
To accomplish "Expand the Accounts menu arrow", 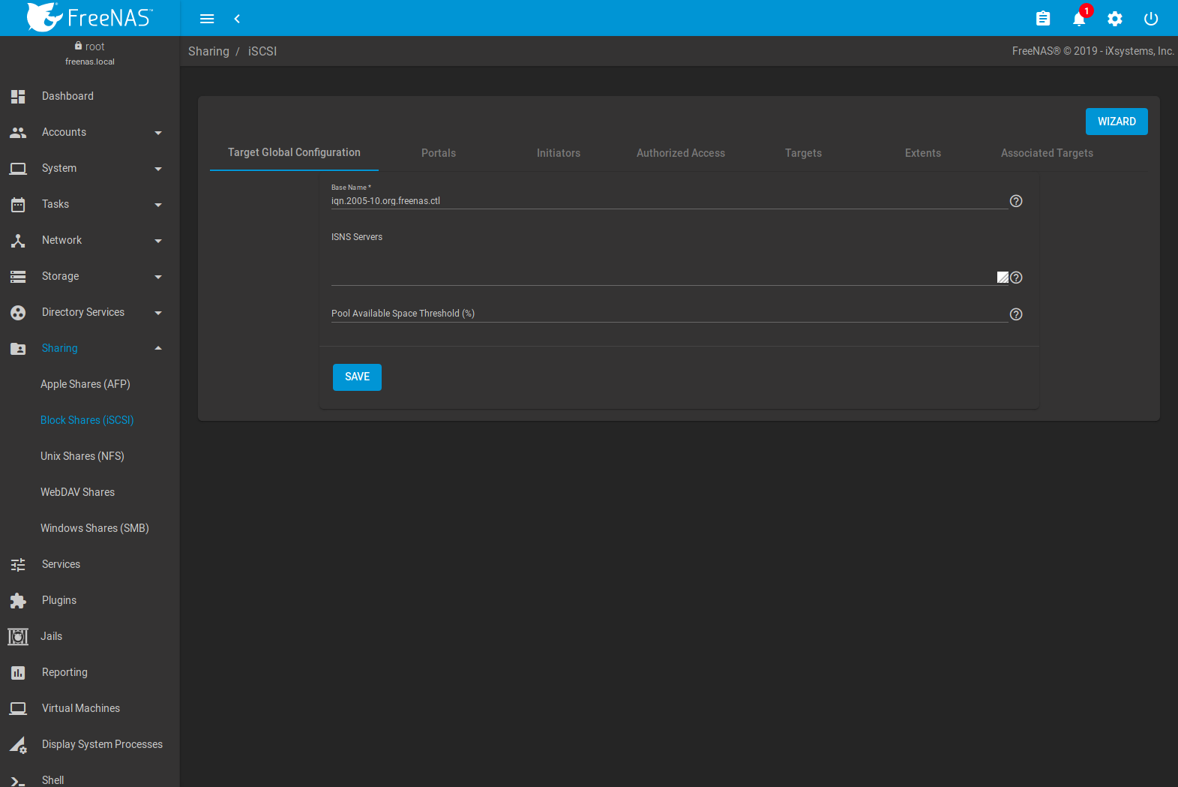I will tap(158, 133).
